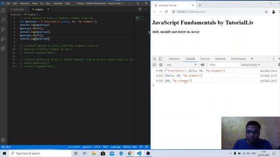Toggle the DevTools device toolbar
The height and width of the screenshot is (157, 280).
point(161,58)
